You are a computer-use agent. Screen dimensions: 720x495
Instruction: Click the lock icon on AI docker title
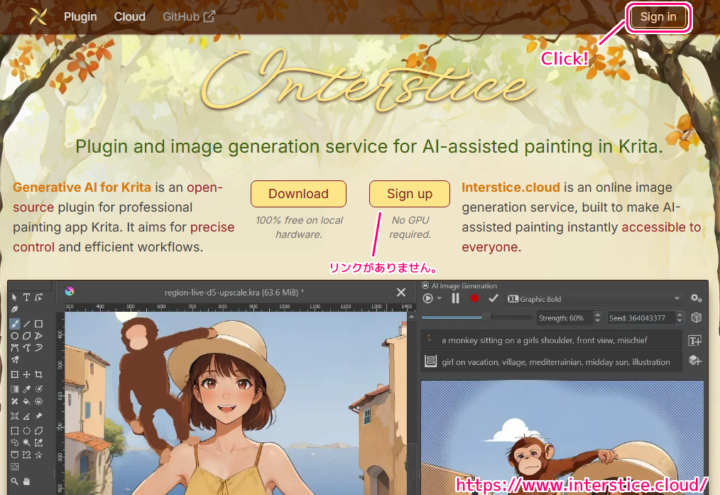425,285
